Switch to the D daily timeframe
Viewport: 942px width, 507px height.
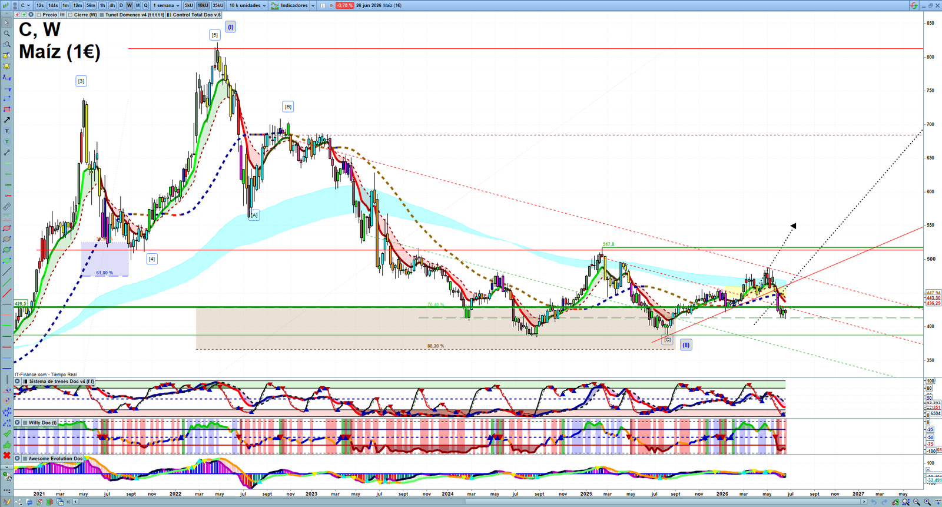121,5
